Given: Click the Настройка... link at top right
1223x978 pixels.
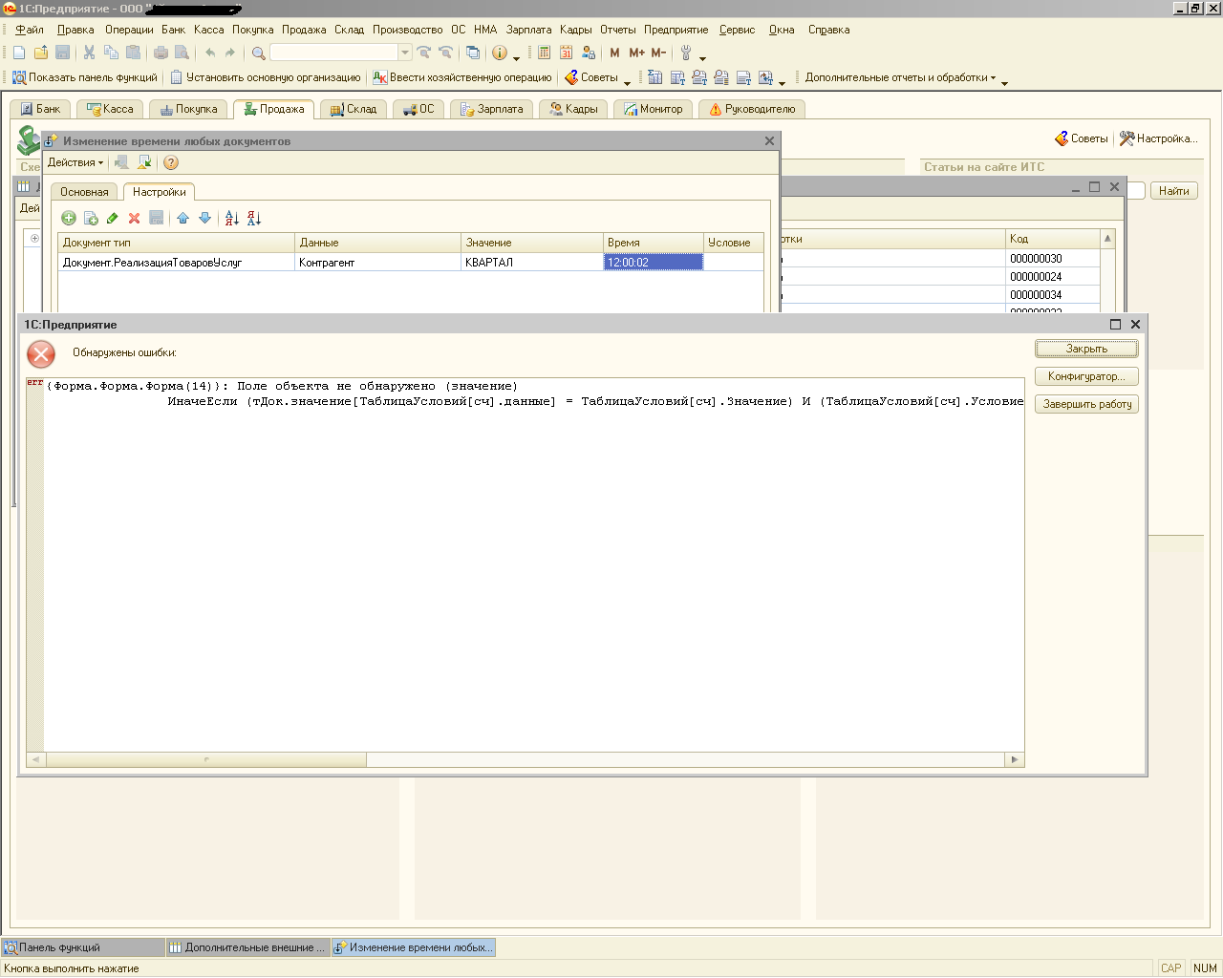Looking at the screenshot, I should (1158, 138).
